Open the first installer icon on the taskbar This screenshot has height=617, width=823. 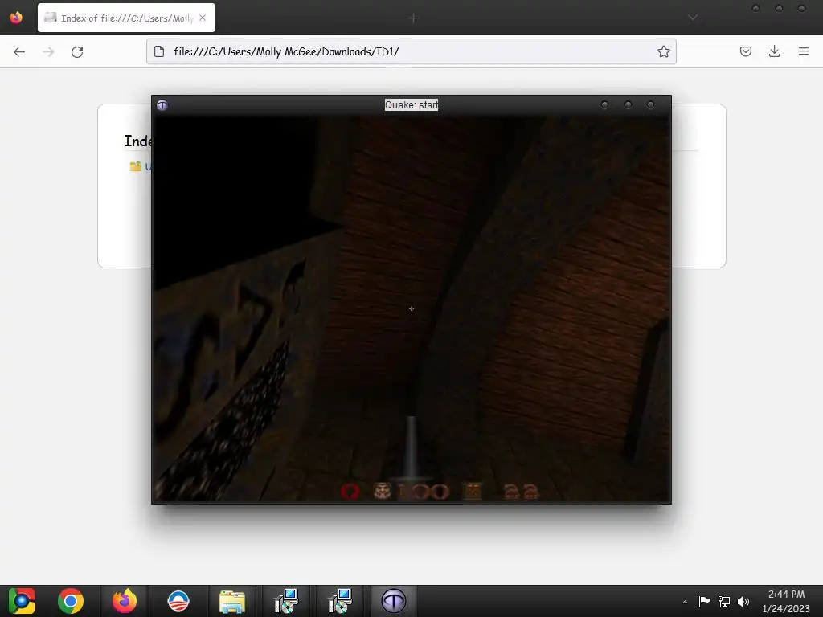(286, 601)
